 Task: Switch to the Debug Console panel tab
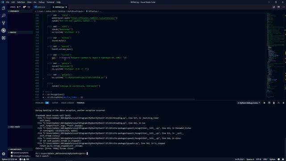click(x=67, y=103)
